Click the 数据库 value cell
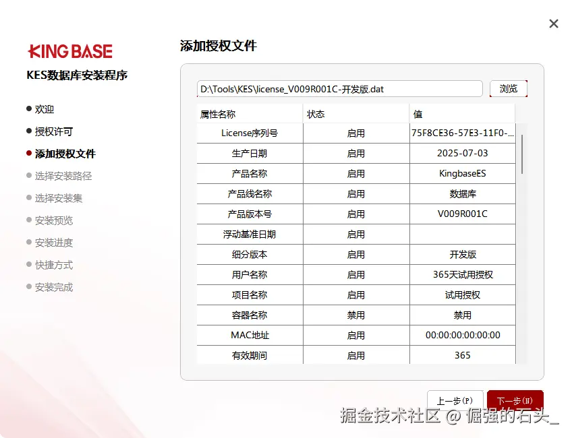 [463, 193]
